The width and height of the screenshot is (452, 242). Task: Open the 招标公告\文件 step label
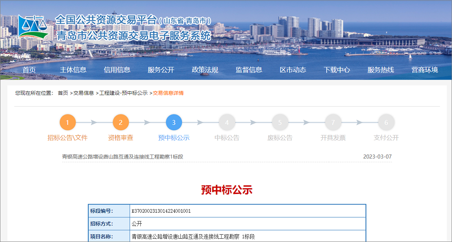[68, 138]
